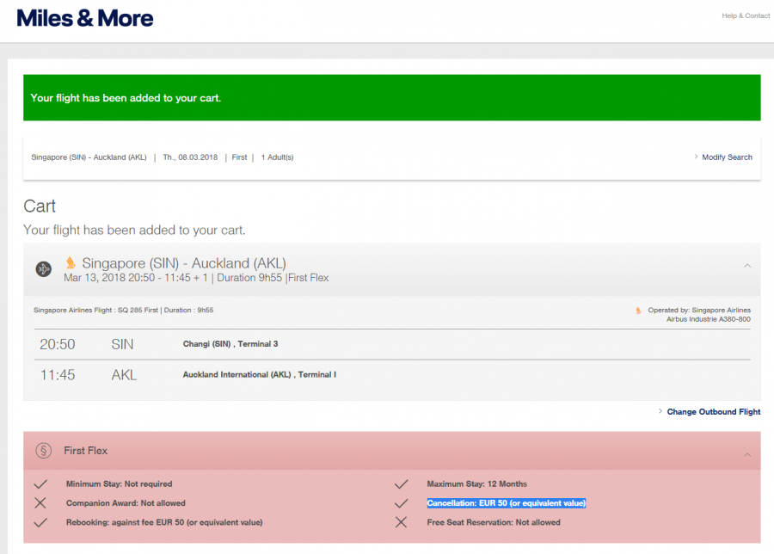Viewport: 774px width, 554px height.
Task: Click the Singapore (SIN) - Auckland (AKL) heading
Action: 184,263
